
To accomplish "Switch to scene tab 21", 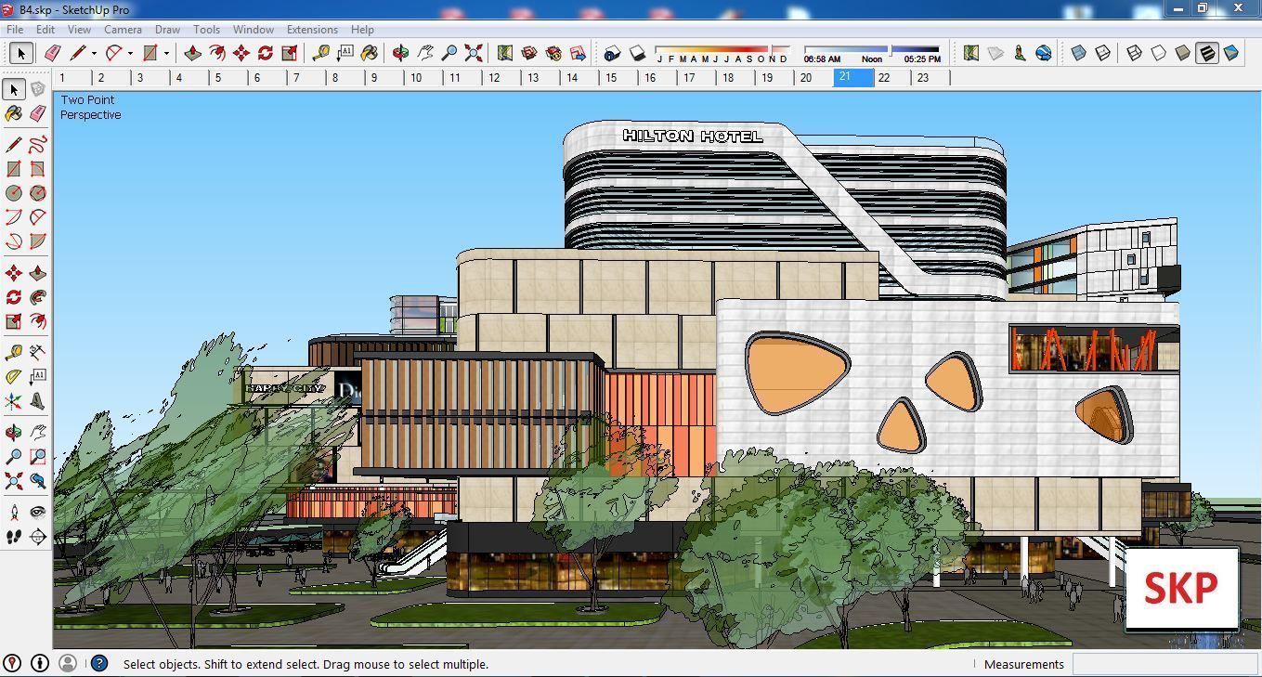I will [x=854, y=78].
